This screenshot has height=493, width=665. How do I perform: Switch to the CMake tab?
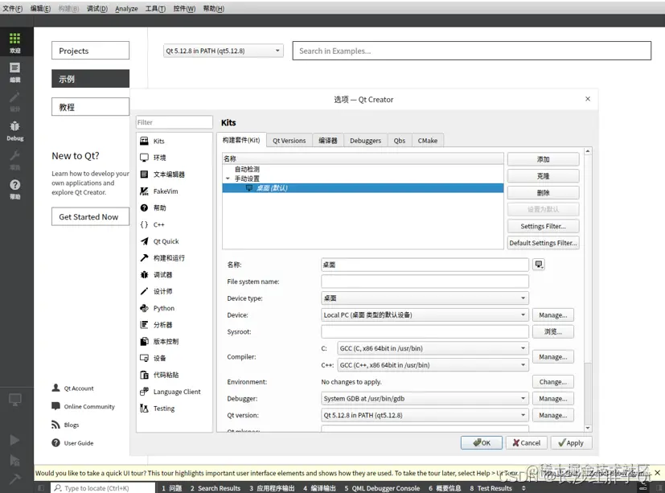pyautogui.click(x=428, y=141)
